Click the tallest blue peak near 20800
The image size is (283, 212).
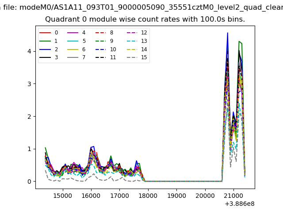(228, 33)
